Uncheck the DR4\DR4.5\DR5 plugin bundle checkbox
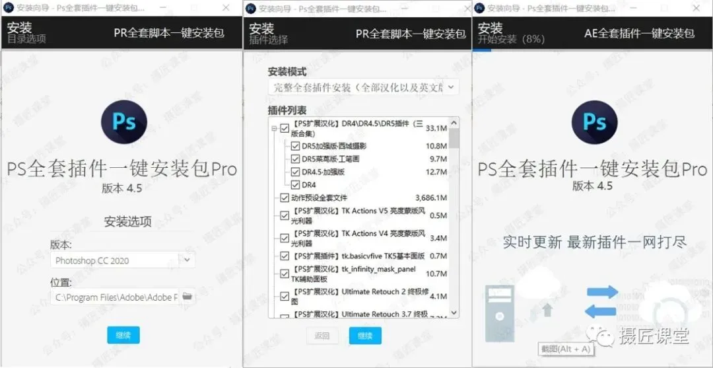The image size is (713, 368). pos(285,129)
